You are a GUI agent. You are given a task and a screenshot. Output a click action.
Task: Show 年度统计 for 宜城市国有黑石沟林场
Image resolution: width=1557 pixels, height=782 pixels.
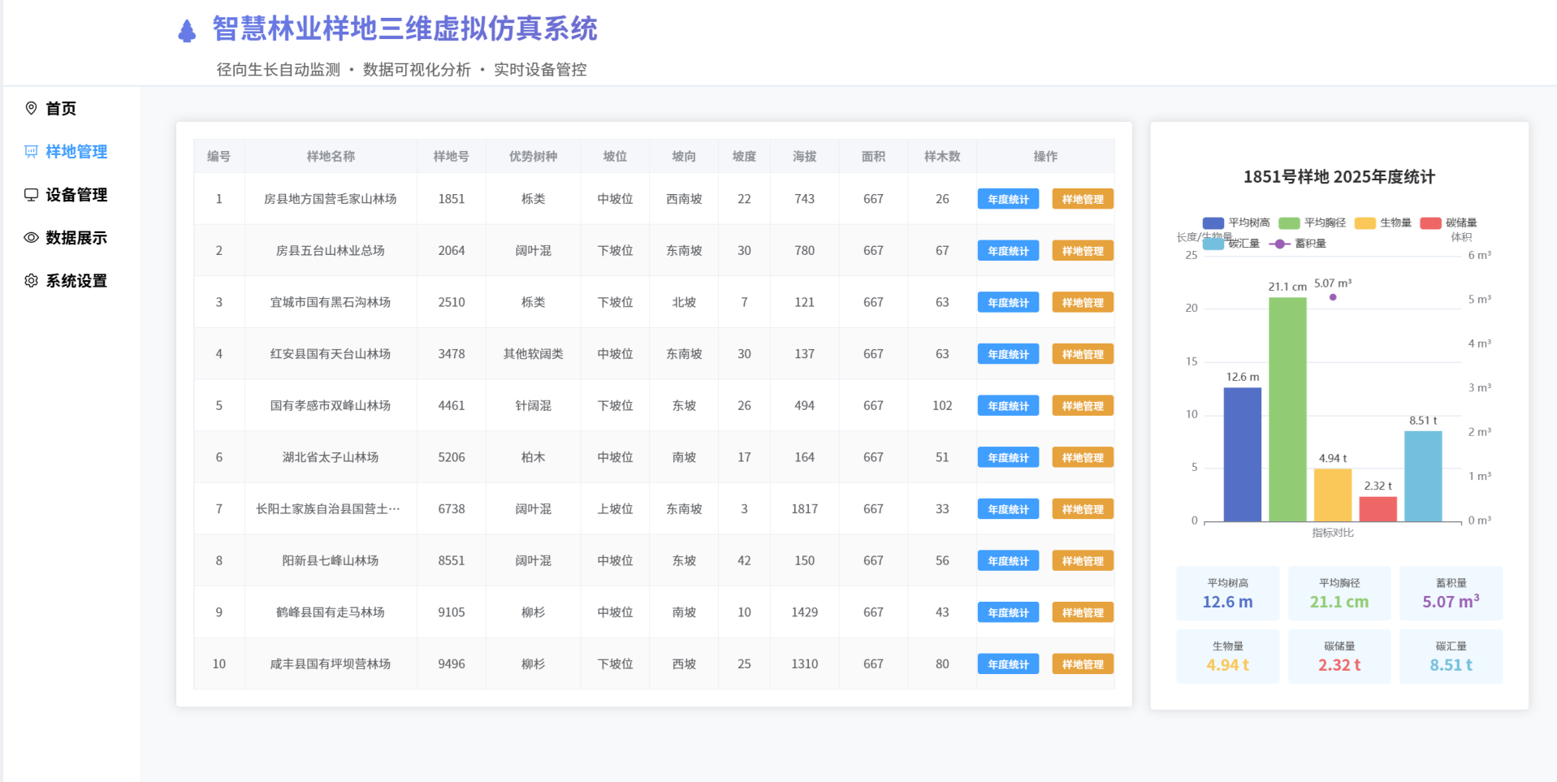[1008, 302]
